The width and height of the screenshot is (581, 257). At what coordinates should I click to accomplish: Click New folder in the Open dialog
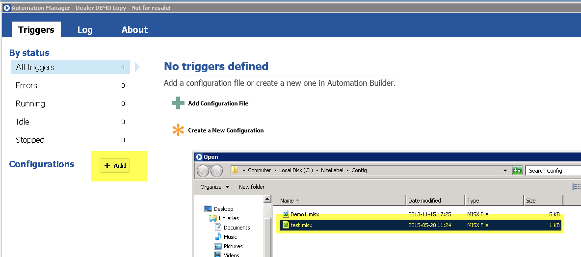pyautogui.click(x=252, y=187)
